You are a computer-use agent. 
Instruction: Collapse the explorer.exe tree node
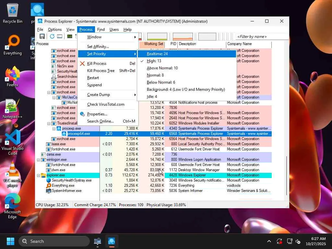click(x=38, y=175)
